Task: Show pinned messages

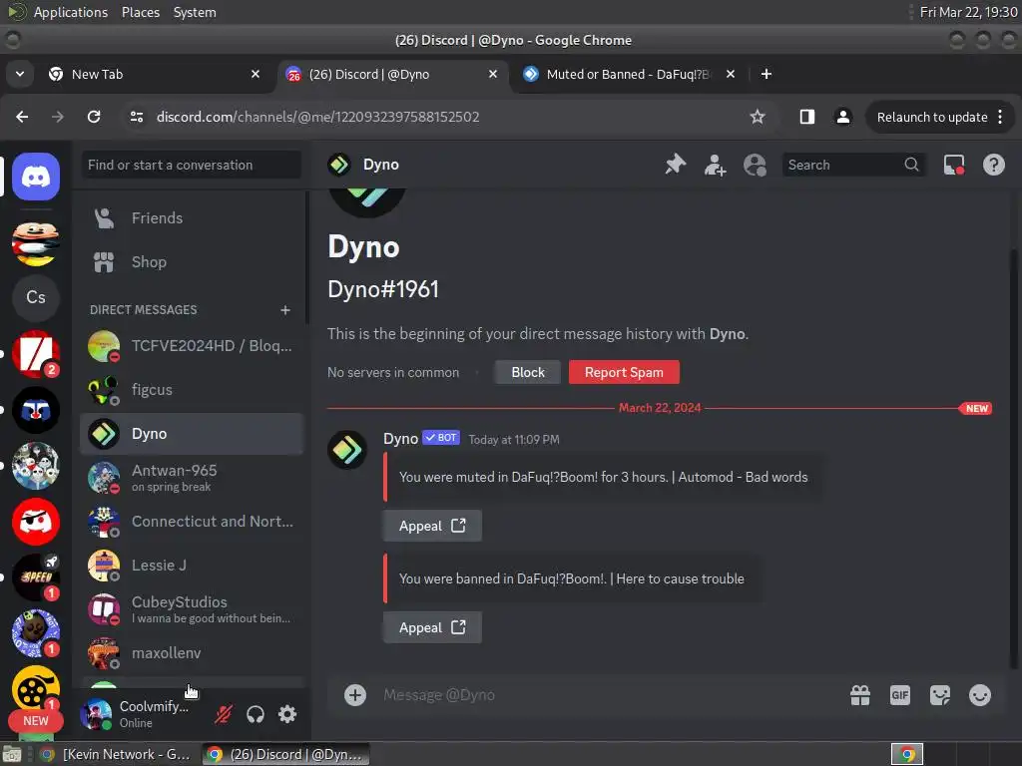Action: point(676,165)
